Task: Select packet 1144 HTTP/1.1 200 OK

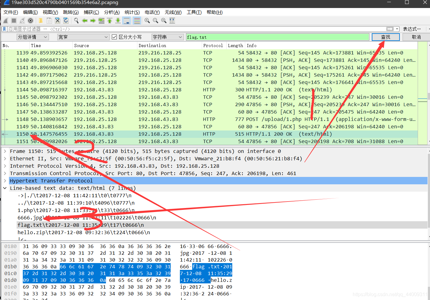Action: pos(209,90)
